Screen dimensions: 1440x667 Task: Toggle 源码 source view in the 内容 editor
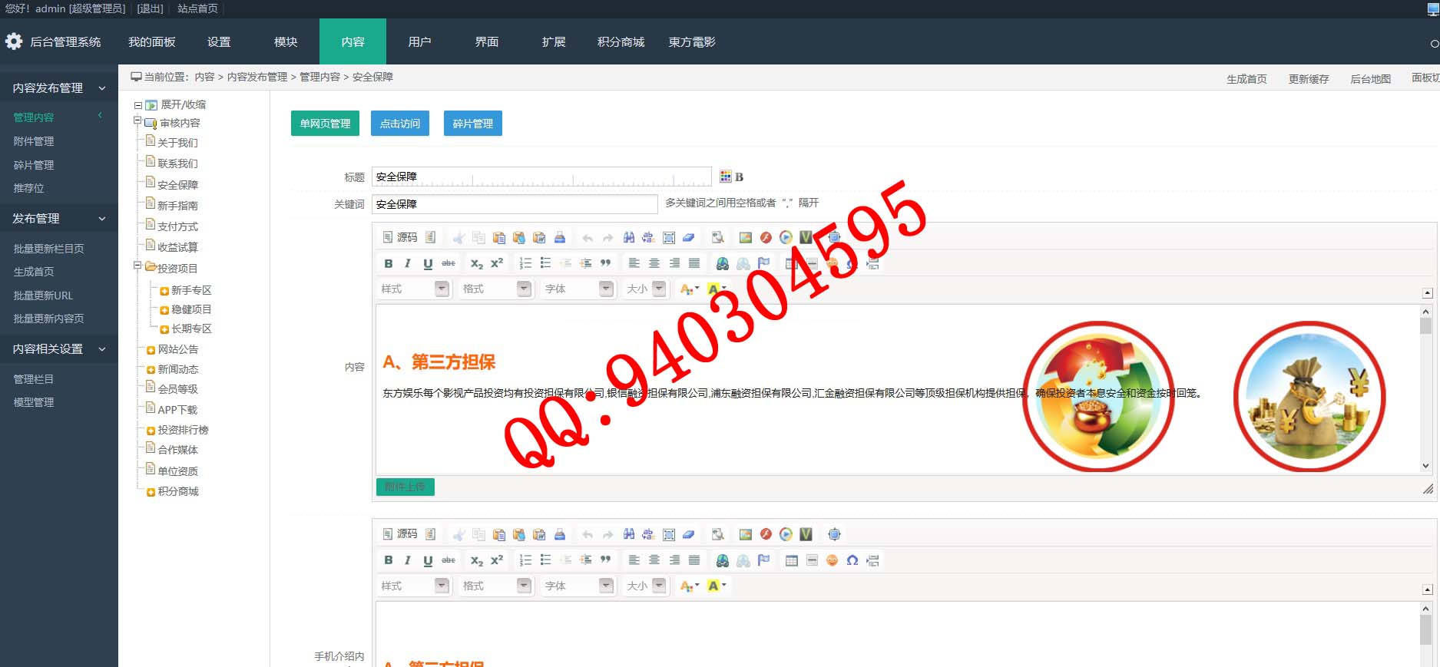point(400,238)
